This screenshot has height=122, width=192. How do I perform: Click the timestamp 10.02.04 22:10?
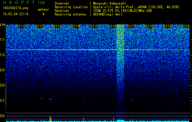click(x=16, y=14)
